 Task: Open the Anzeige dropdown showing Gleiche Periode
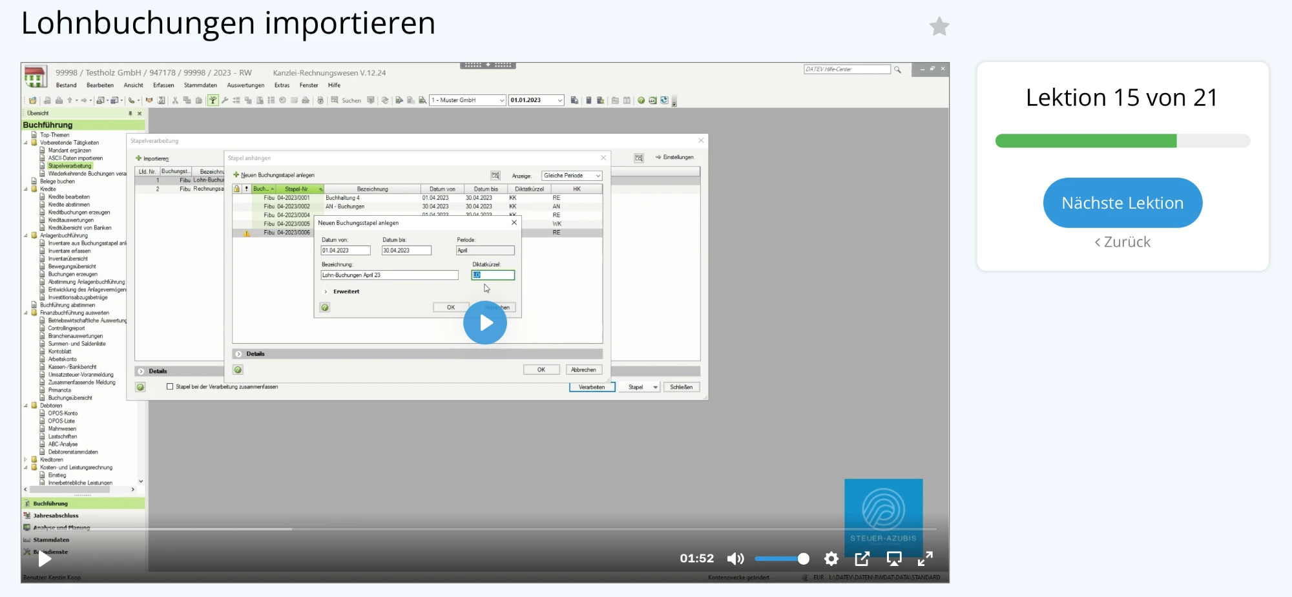coord(572,176)
